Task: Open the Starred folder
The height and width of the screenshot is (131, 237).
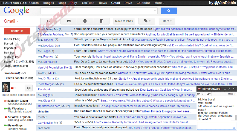Action: tap(8, 44)
